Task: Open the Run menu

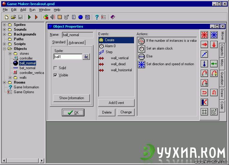Action: (x=32, y=10)
